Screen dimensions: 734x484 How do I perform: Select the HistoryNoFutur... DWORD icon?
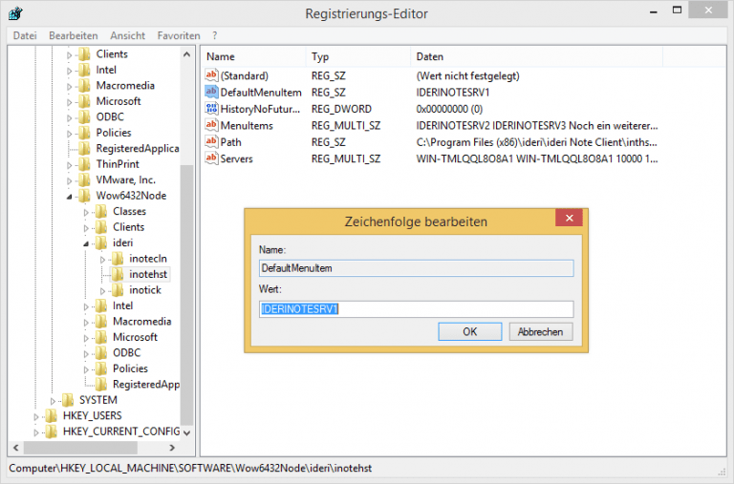tap(211, 109)
